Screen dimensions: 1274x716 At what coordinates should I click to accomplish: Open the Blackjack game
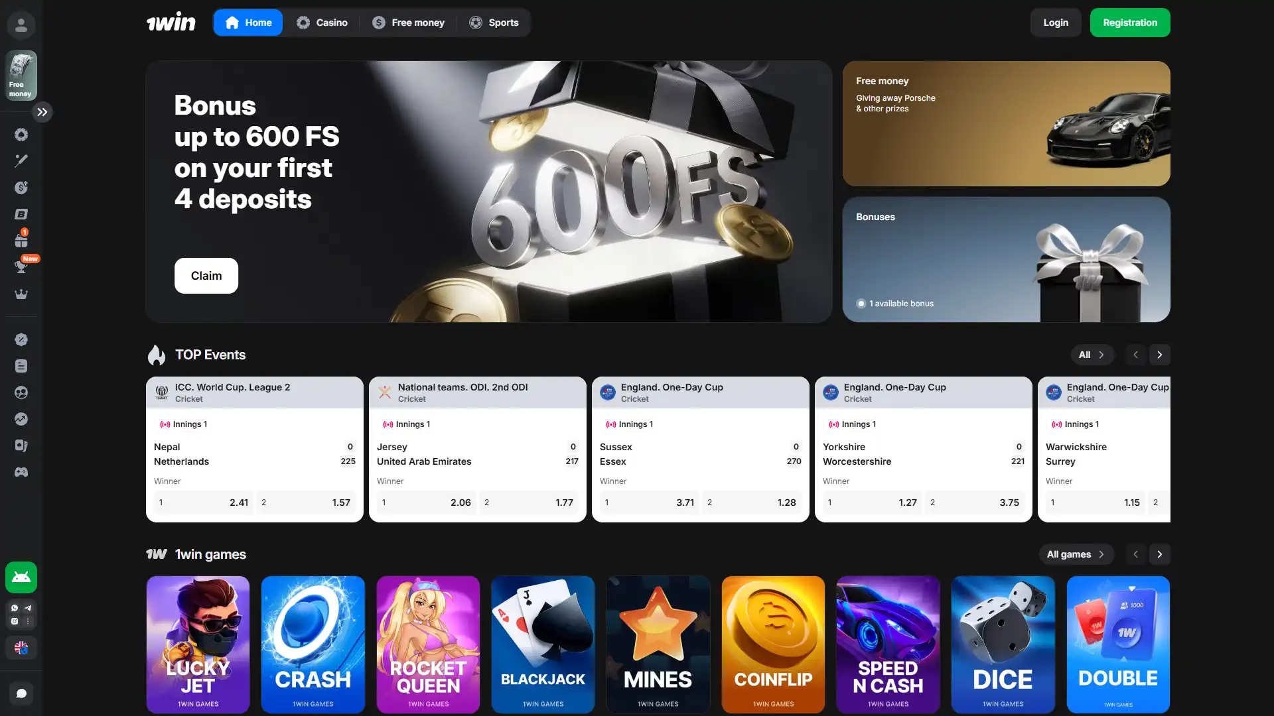click(543, 644)
